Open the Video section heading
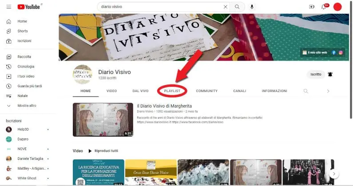 click(78, 151)
